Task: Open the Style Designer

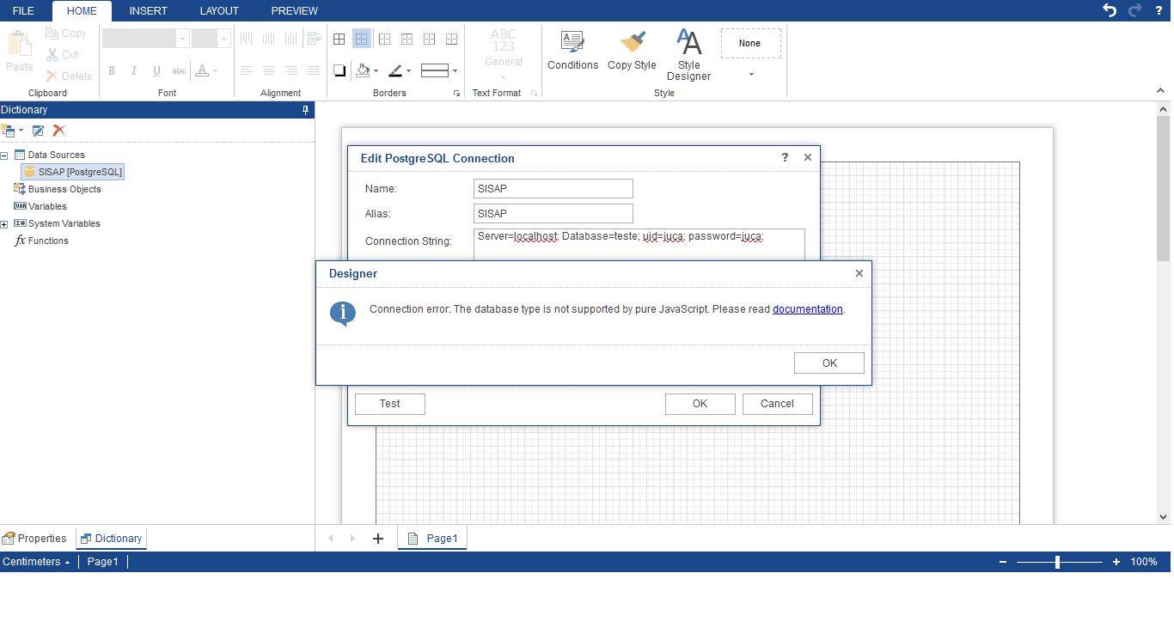Action: [x=688, y=55]
